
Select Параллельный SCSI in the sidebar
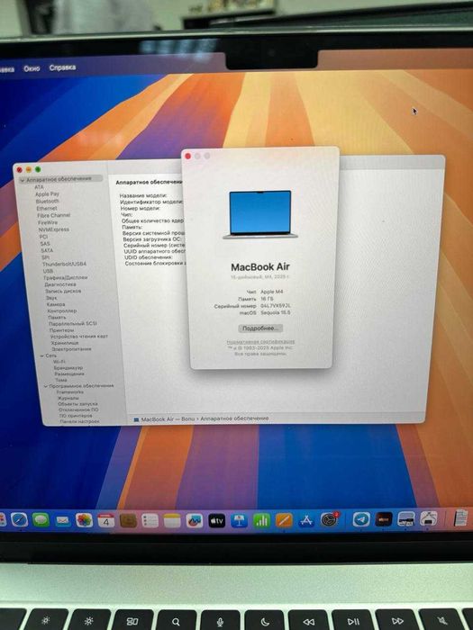(73, 323)
